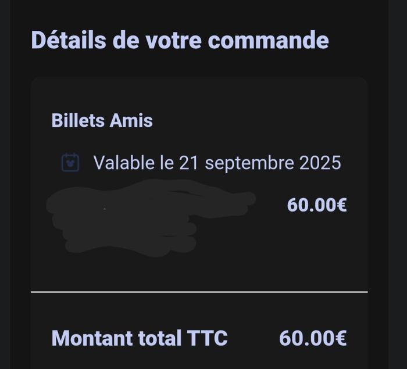The width and height of the screenshot is (407, 369).
Task: Click the day number 21
Action: tap(189, 163)
